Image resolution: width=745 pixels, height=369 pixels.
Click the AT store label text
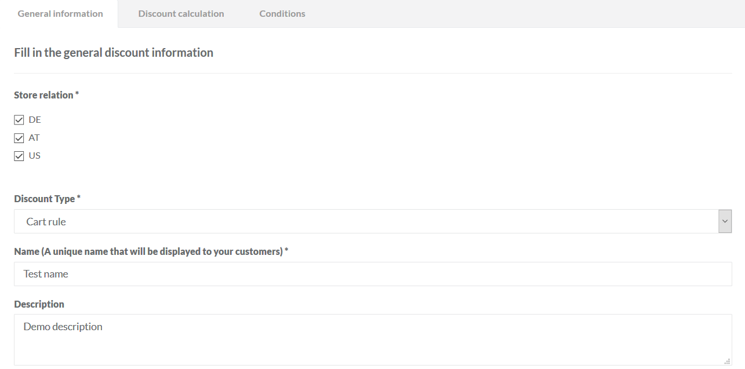pyautogui.click(x=34, y=138)
